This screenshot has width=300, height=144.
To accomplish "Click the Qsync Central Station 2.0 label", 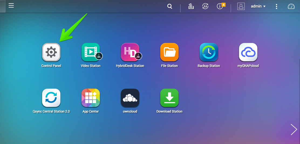I will (x=51, y=111).
